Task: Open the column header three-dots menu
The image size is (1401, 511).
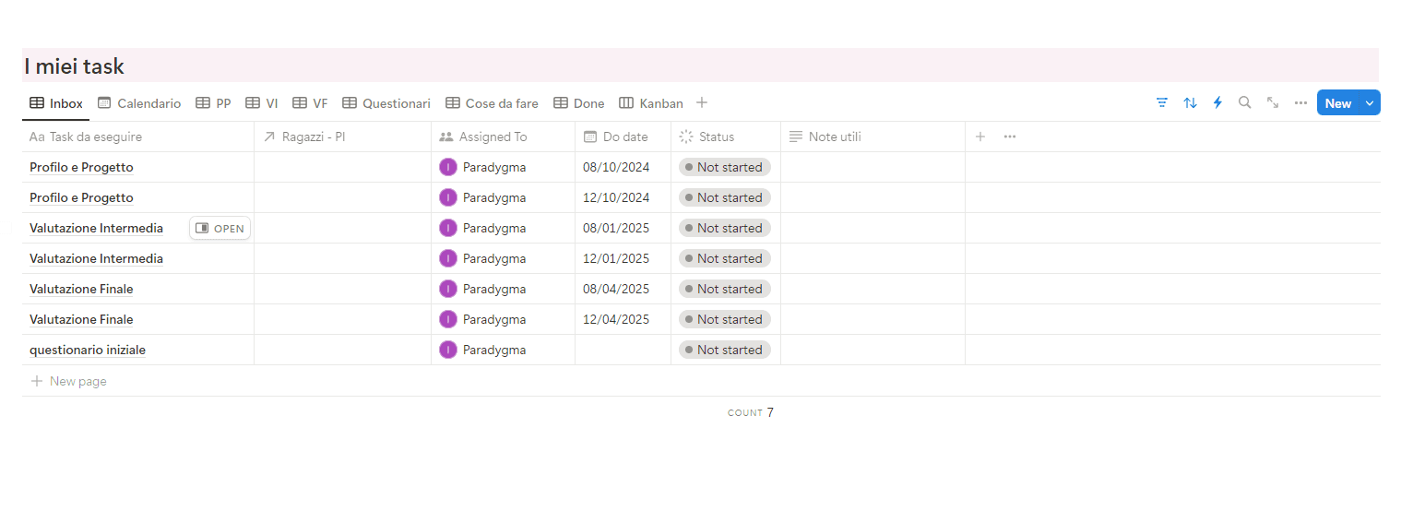Action: click(1010, 137)
